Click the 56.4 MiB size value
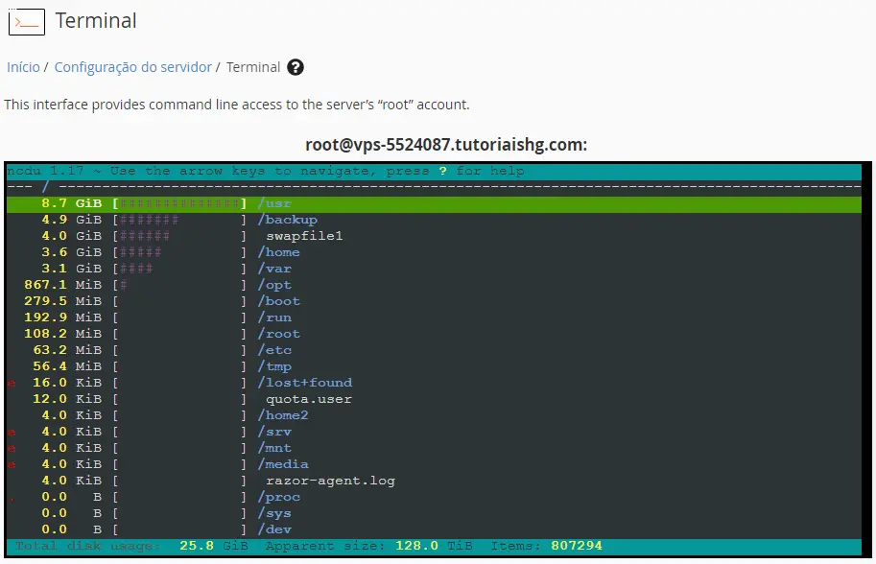The height and width of the screenshot is (564, 876). coord(67,366)
